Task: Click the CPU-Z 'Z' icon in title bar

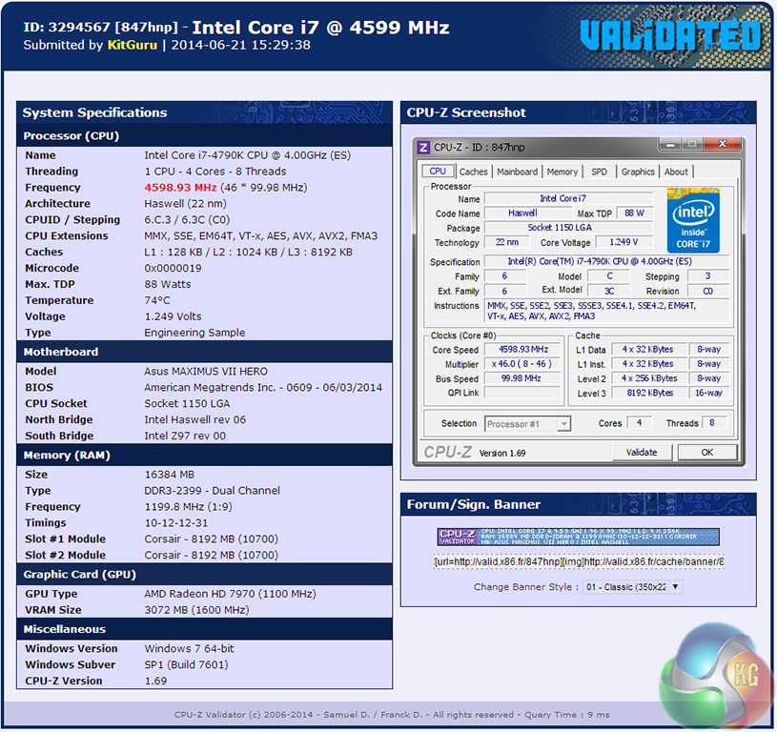Action: coord(424,147)
